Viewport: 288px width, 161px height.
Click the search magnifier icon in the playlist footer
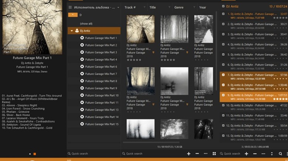click(280, 154)
